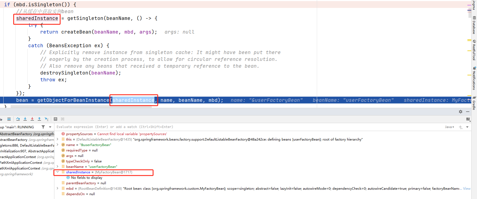Click the Show Execution Point icon
477x199 pixels.
[x=9, y=119]
